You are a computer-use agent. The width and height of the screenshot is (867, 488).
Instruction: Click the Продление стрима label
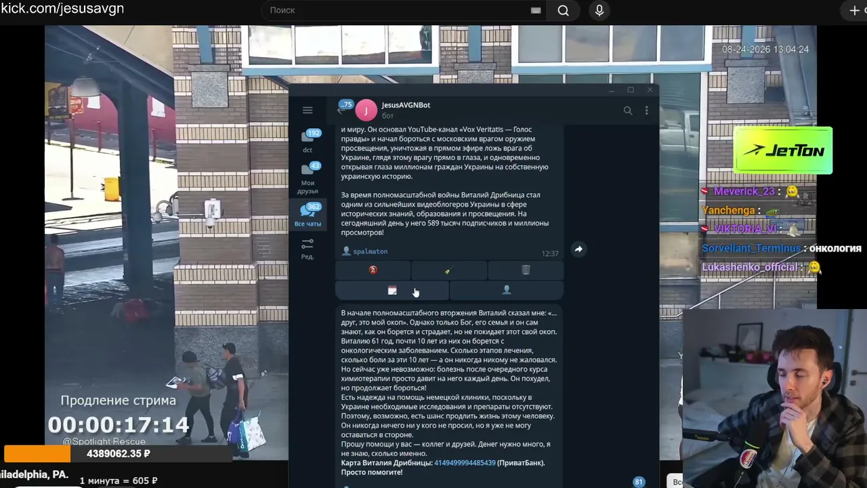119,401
